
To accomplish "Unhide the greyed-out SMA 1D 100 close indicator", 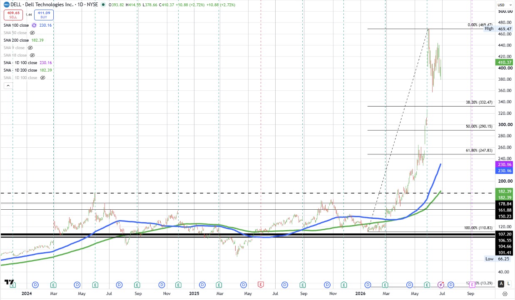I will point(44,78).
